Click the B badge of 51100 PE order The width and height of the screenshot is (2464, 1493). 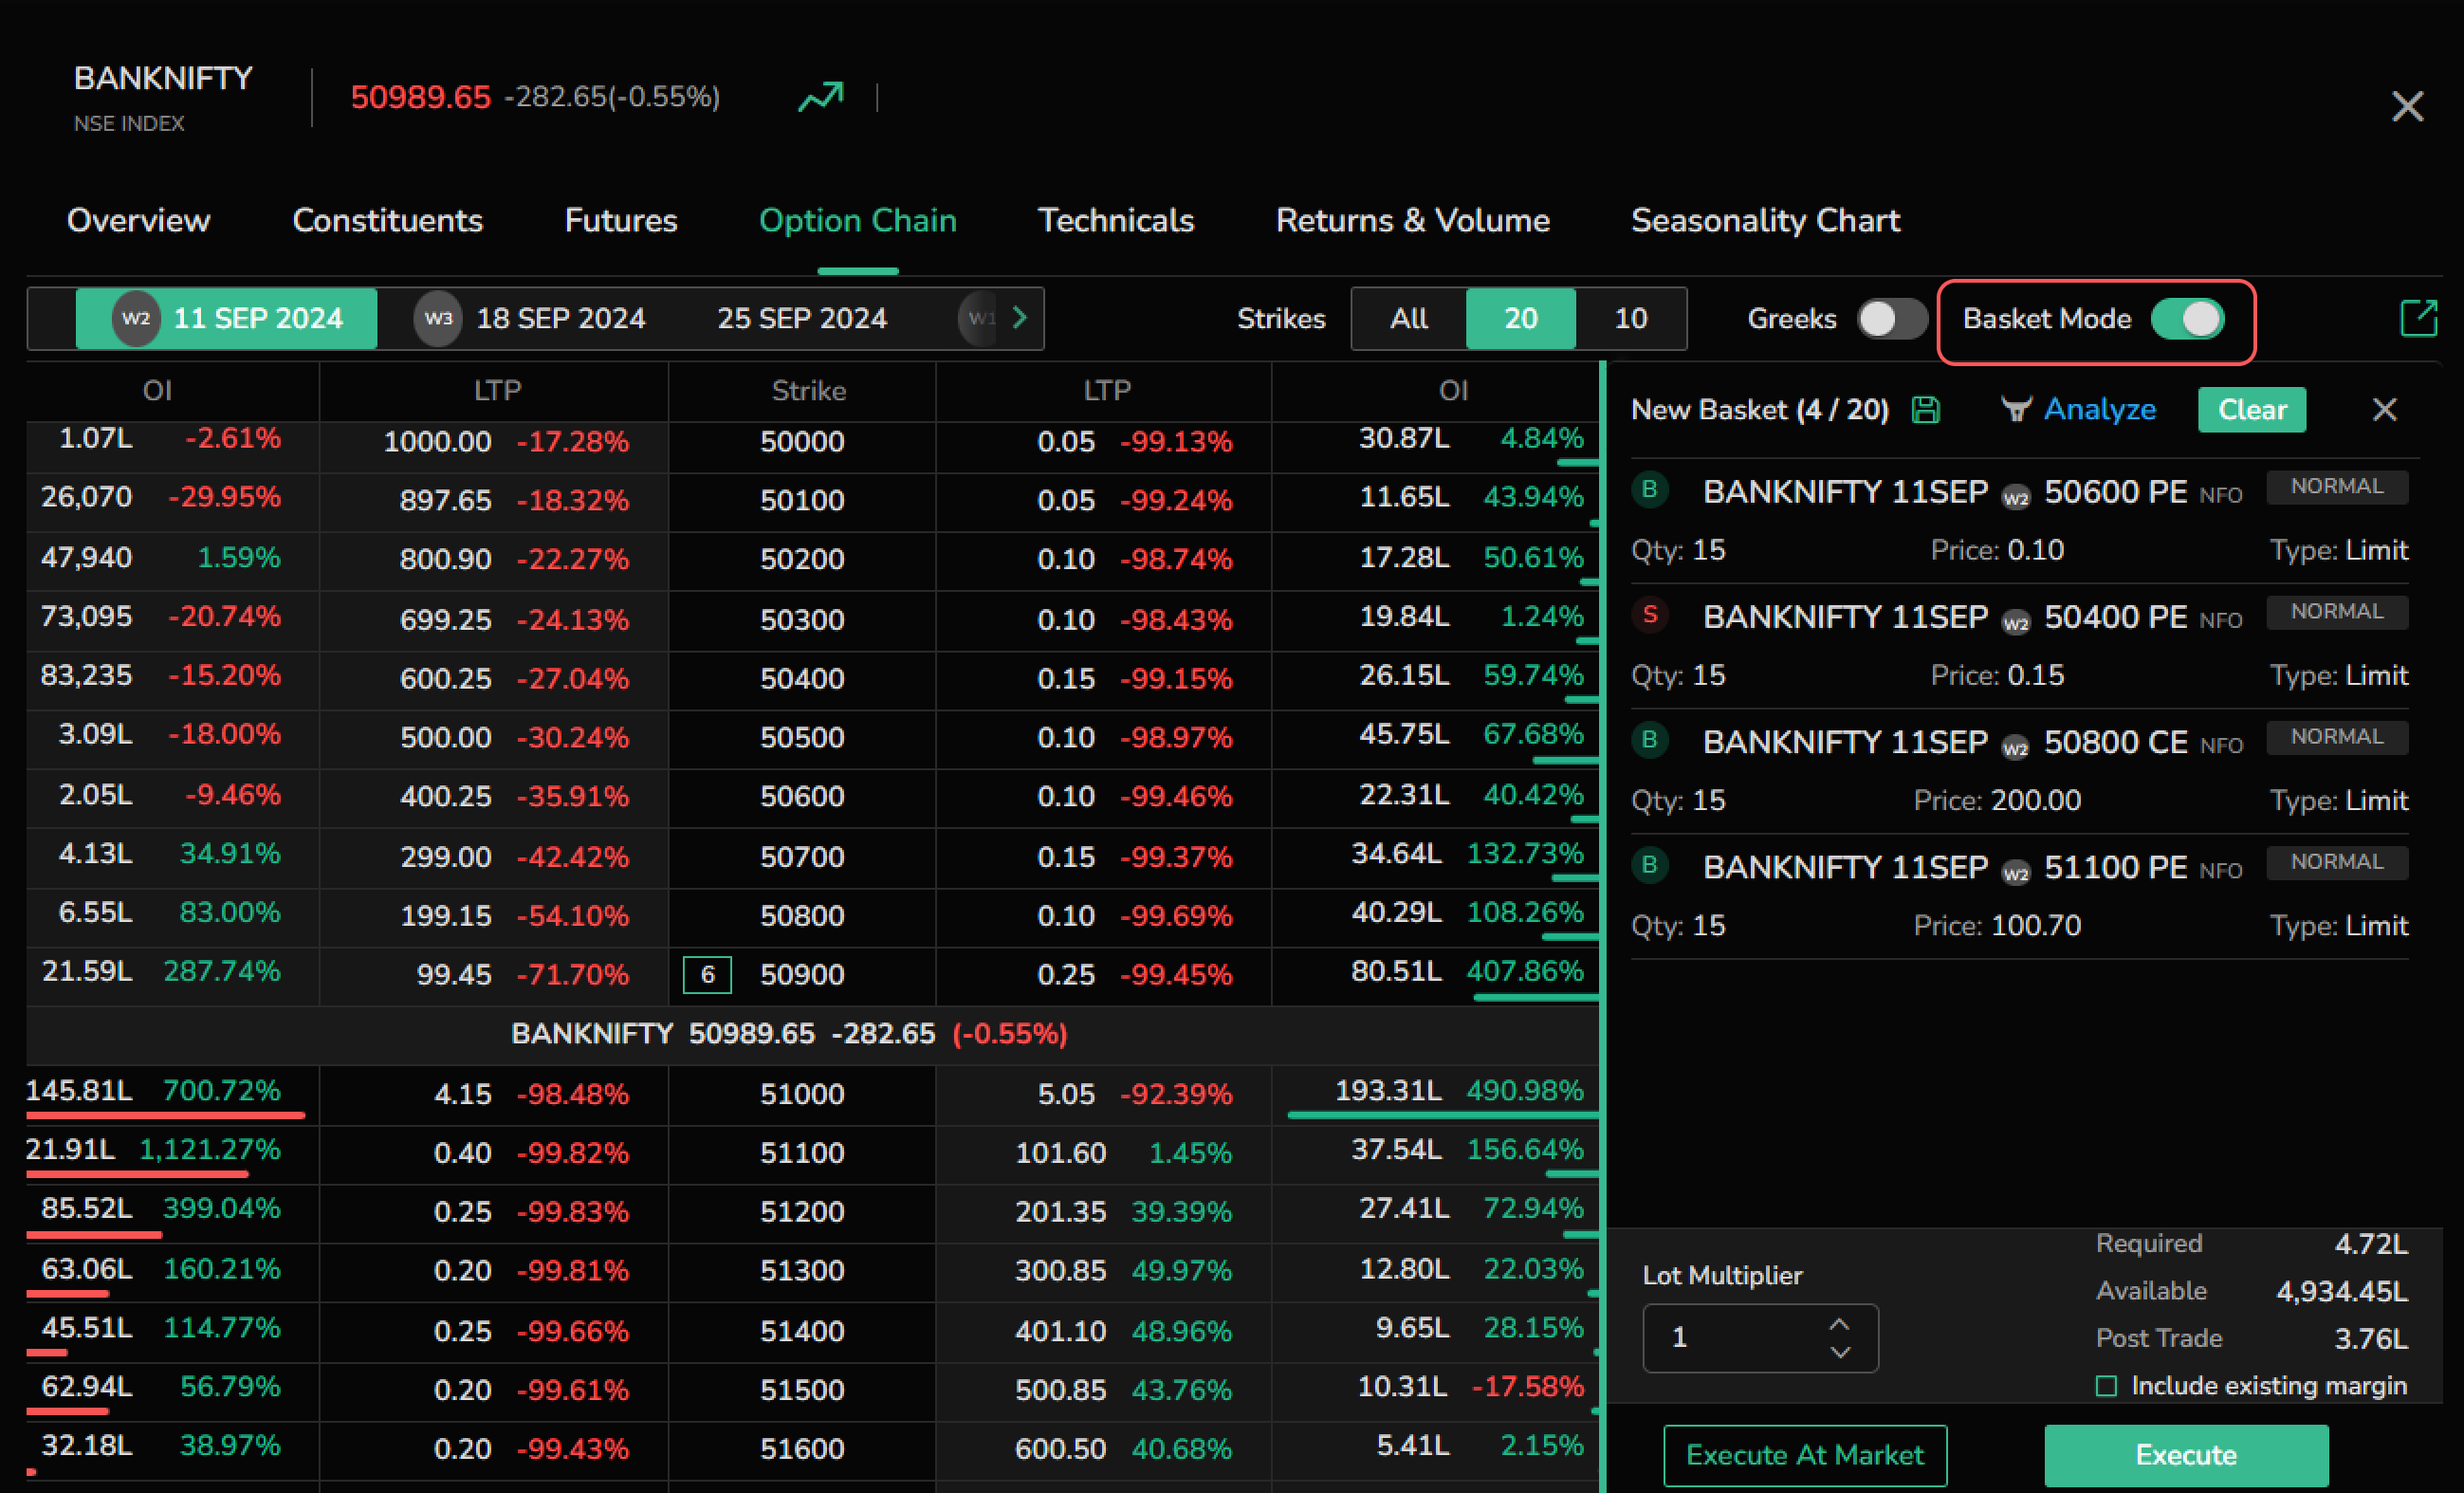coord(1650,864)
